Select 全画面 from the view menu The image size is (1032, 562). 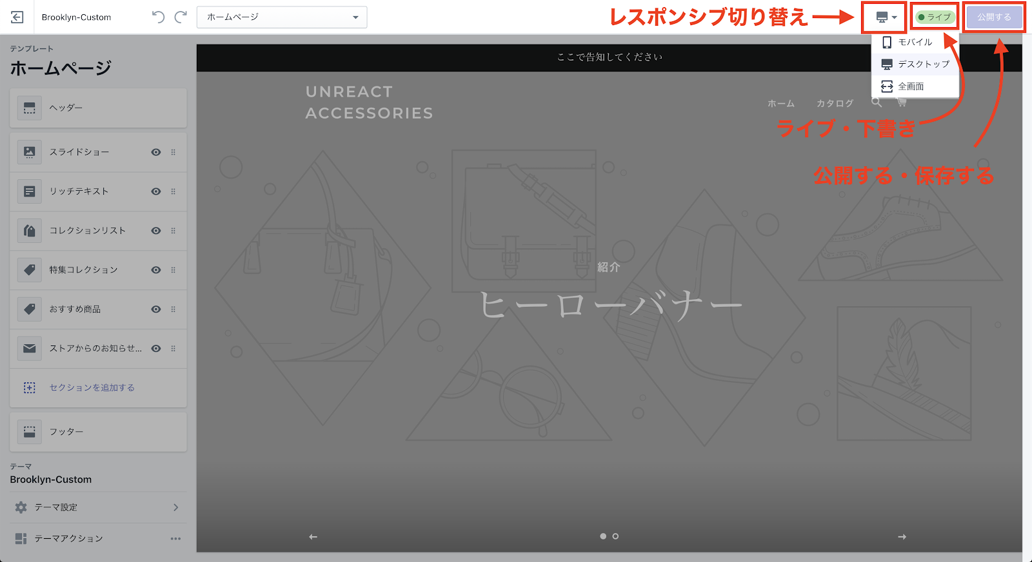[911, 86]
